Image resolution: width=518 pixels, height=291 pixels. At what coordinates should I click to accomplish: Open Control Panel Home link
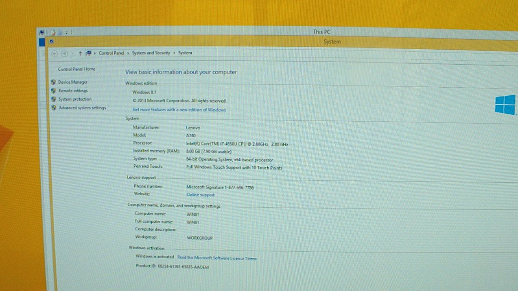76,69
